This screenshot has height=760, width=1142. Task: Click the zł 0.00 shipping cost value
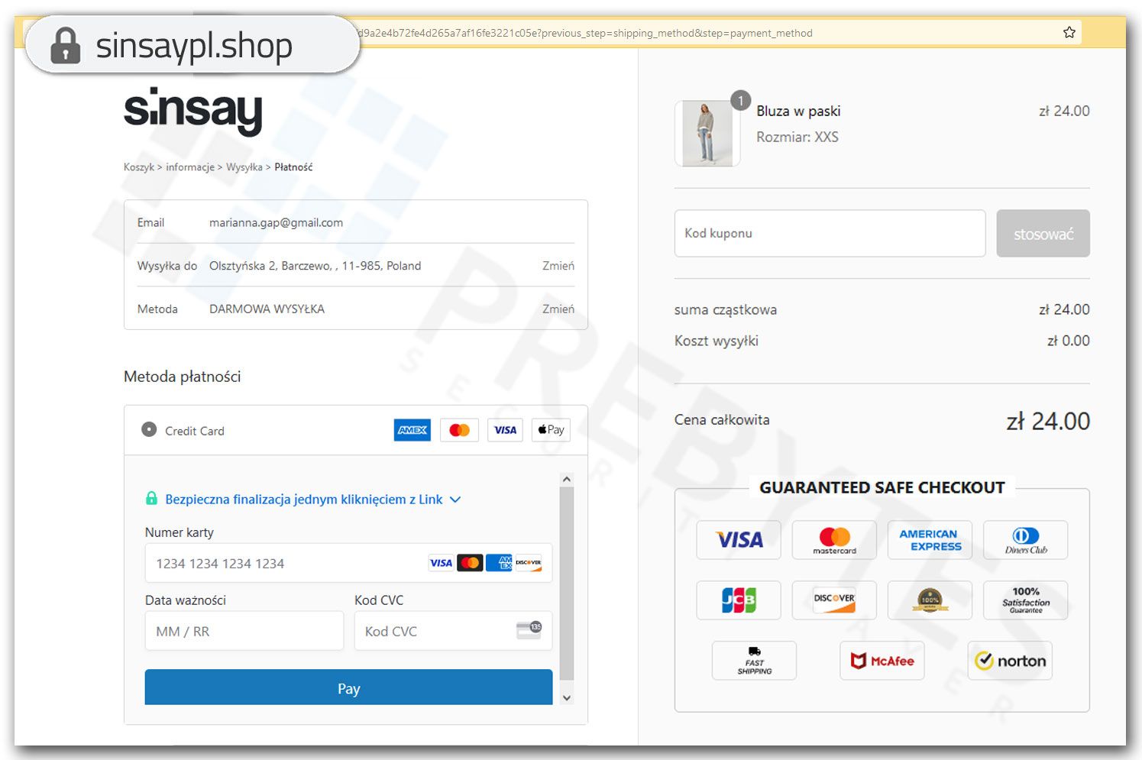[x=1069, y=341]
